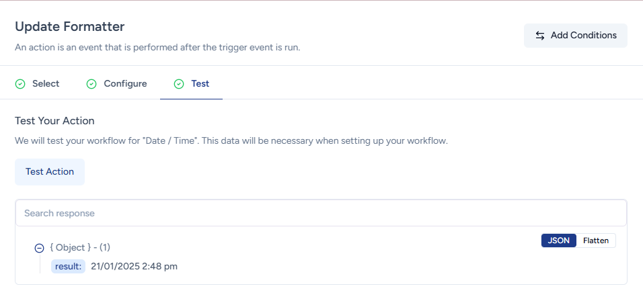Switch the response view to JSON
Viewport: 643px width, 305px height.
(x=558, y=241)
